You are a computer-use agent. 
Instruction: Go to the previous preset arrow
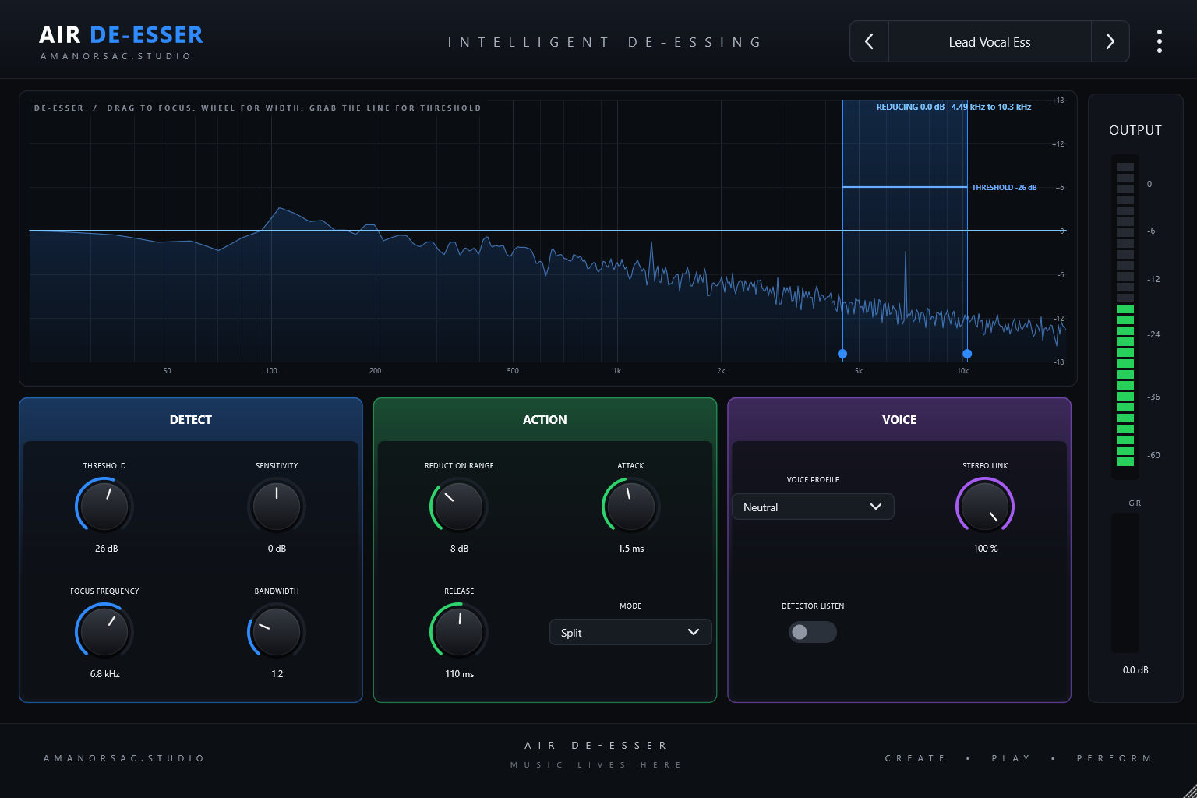point(870,41)
